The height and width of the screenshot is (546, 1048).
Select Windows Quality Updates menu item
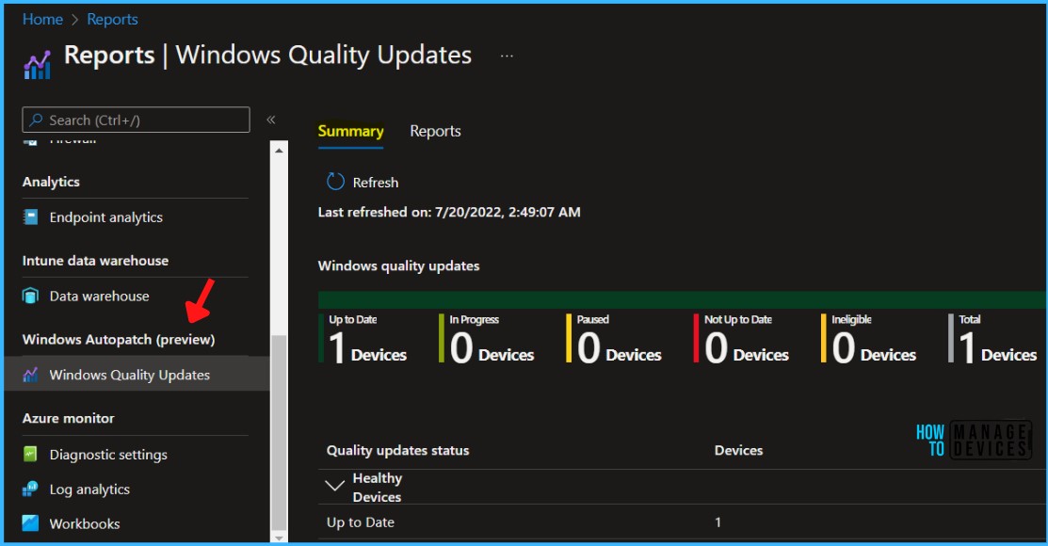137,375
